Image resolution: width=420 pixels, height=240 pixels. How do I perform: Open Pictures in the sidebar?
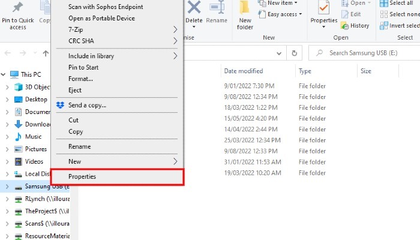point(31,149)
